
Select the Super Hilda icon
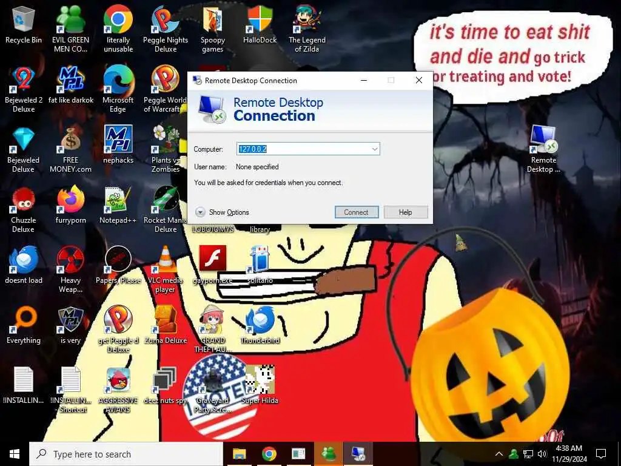260,385
